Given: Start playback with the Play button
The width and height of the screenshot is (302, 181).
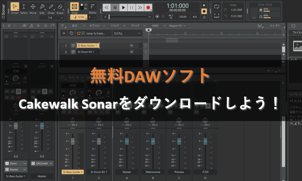Looking at the screenshot, I should (123, 8).
